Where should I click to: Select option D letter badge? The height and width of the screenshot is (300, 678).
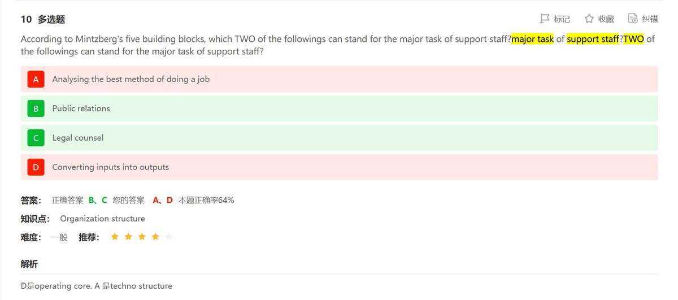tap(36, 167)
